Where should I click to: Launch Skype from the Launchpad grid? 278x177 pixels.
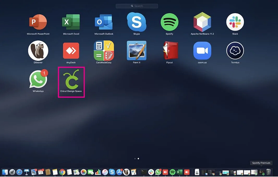(137, 22)
